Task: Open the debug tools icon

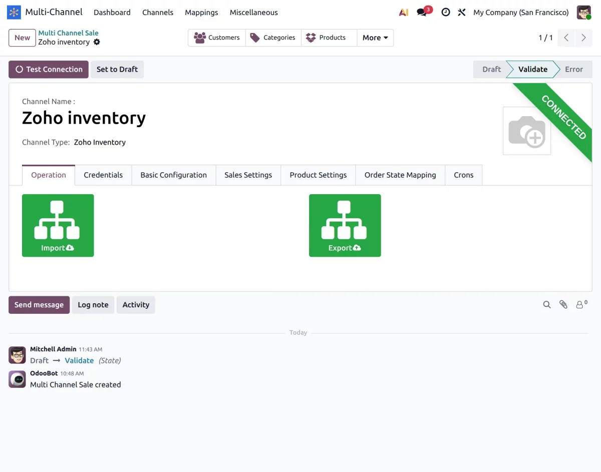Action: click(462, 13)
